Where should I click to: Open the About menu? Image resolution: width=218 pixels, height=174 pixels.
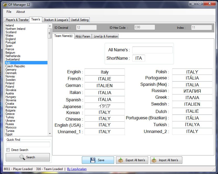[20, 12]
